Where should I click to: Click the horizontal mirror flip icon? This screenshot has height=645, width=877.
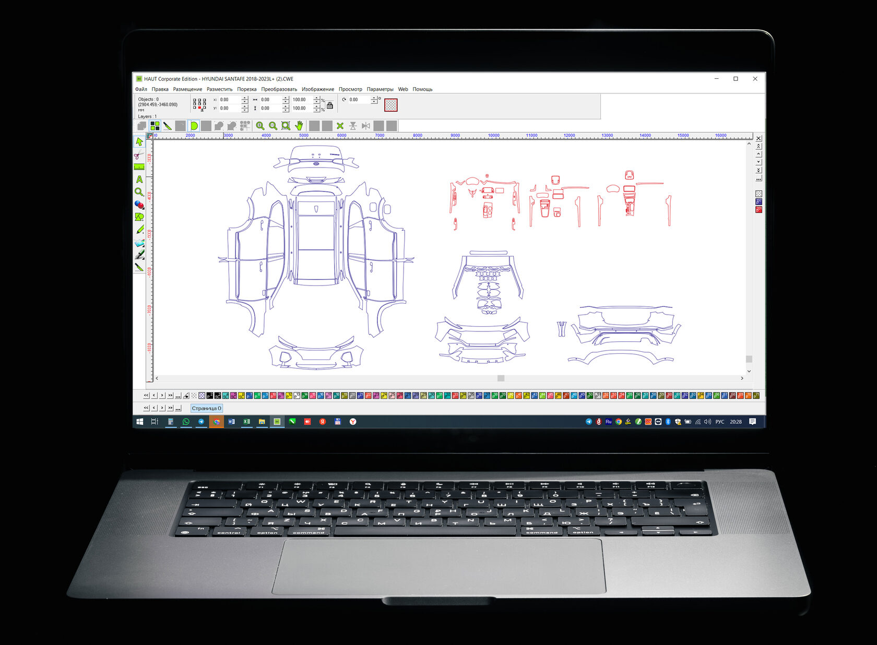click(365, 126)
